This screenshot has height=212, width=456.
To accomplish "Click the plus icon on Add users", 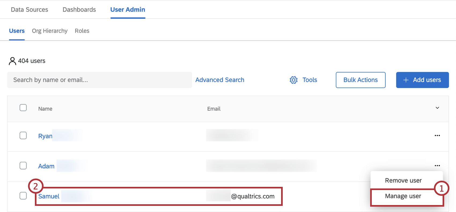I will tap(406, 80).
